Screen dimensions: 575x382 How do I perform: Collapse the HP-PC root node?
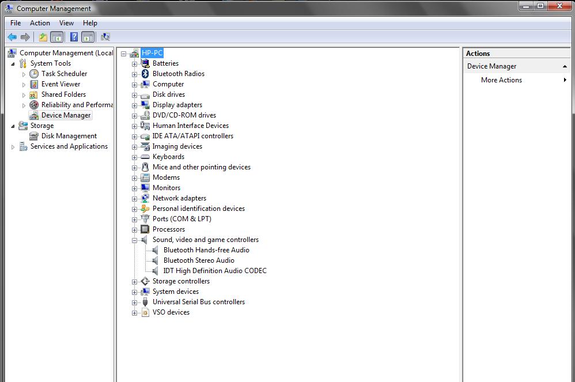(x=123, y=54)
